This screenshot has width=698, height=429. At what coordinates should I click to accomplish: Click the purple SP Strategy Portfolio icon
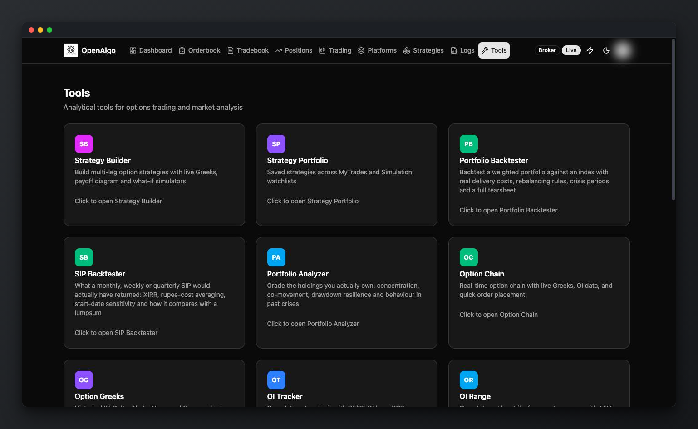(x=276, y=144)
